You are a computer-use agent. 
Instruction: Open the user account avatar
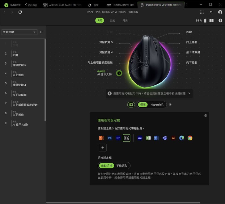[x=220, y=12]
